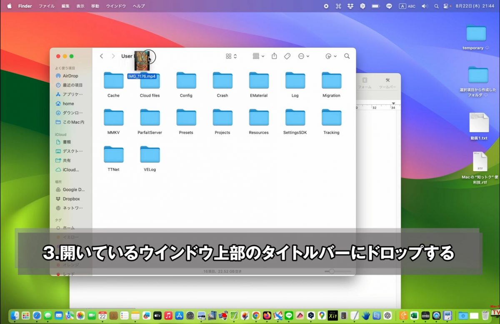500x324 pixels.
Task: Go back with the Finder back arrow
Action: click(x=101, y=56)
